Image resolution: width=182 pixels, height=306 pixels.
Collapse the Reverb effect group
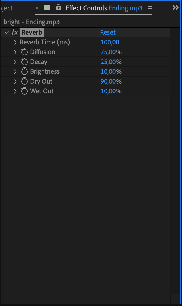click(7, 33)
